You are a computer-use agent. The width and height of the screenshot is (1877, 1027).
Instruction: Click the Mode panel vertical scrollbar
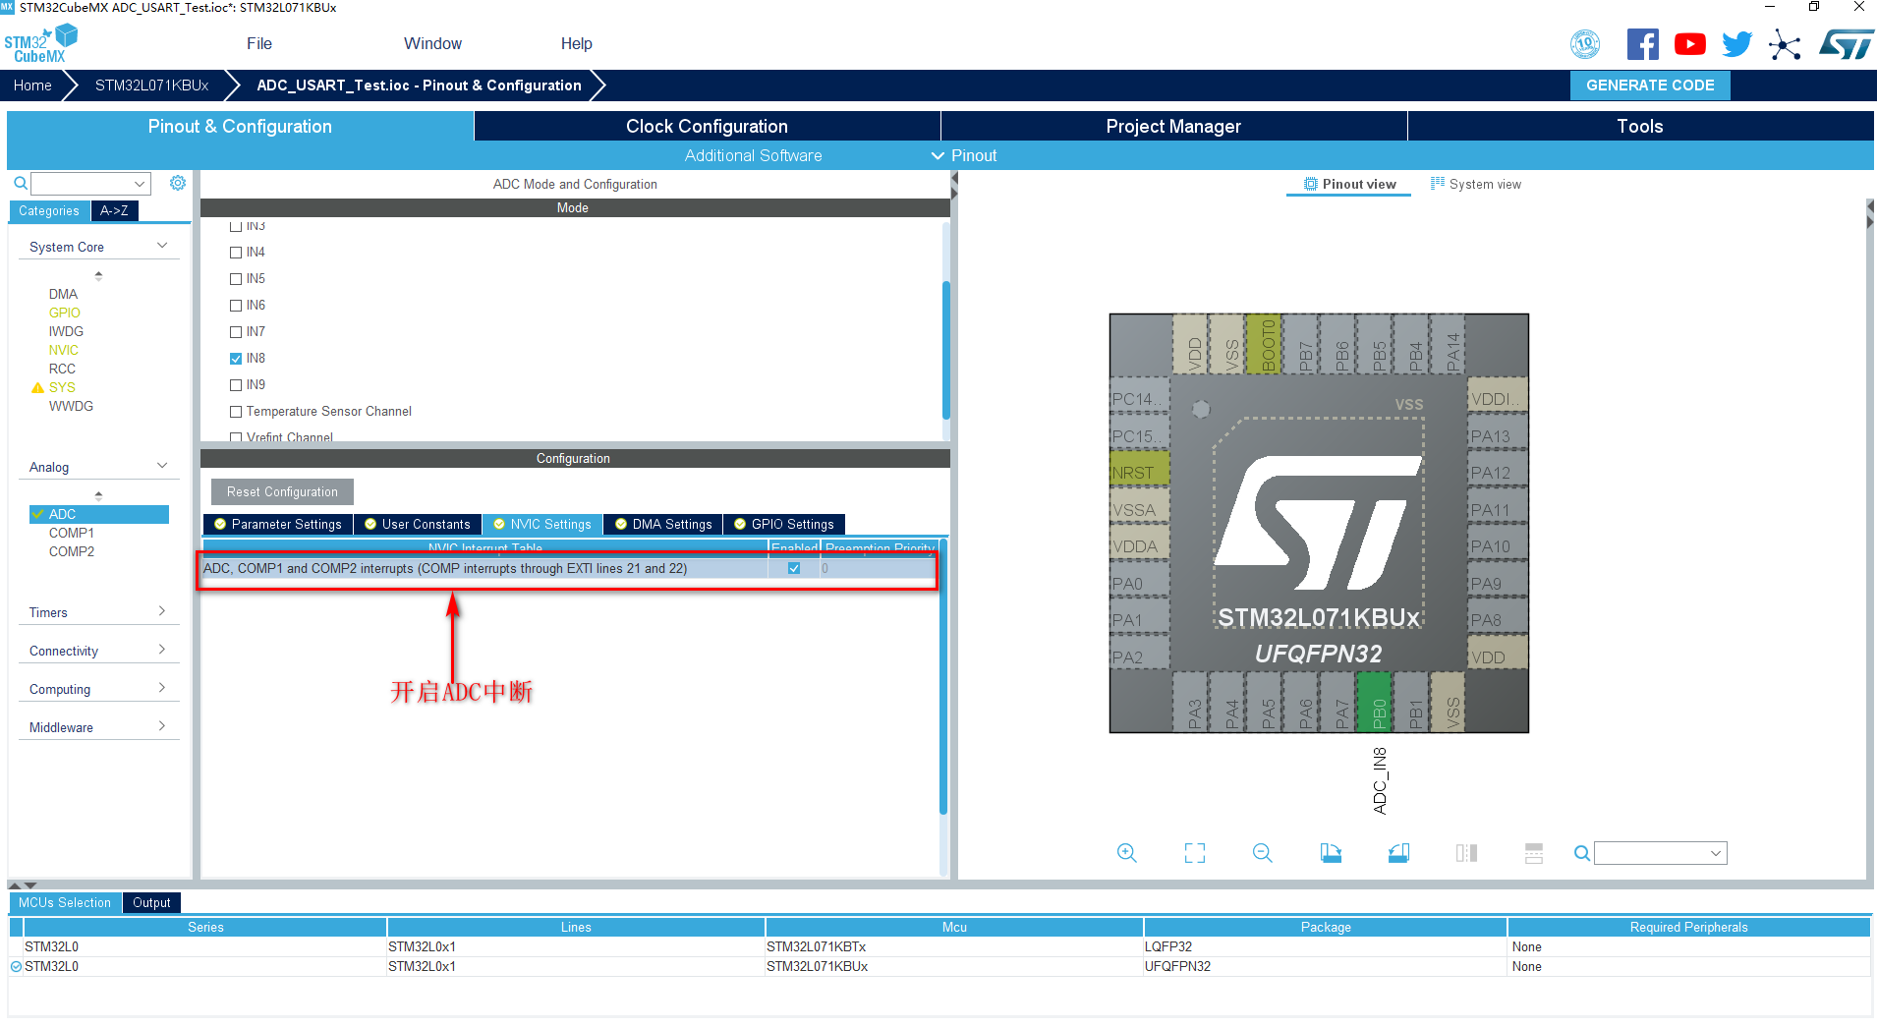946,349
